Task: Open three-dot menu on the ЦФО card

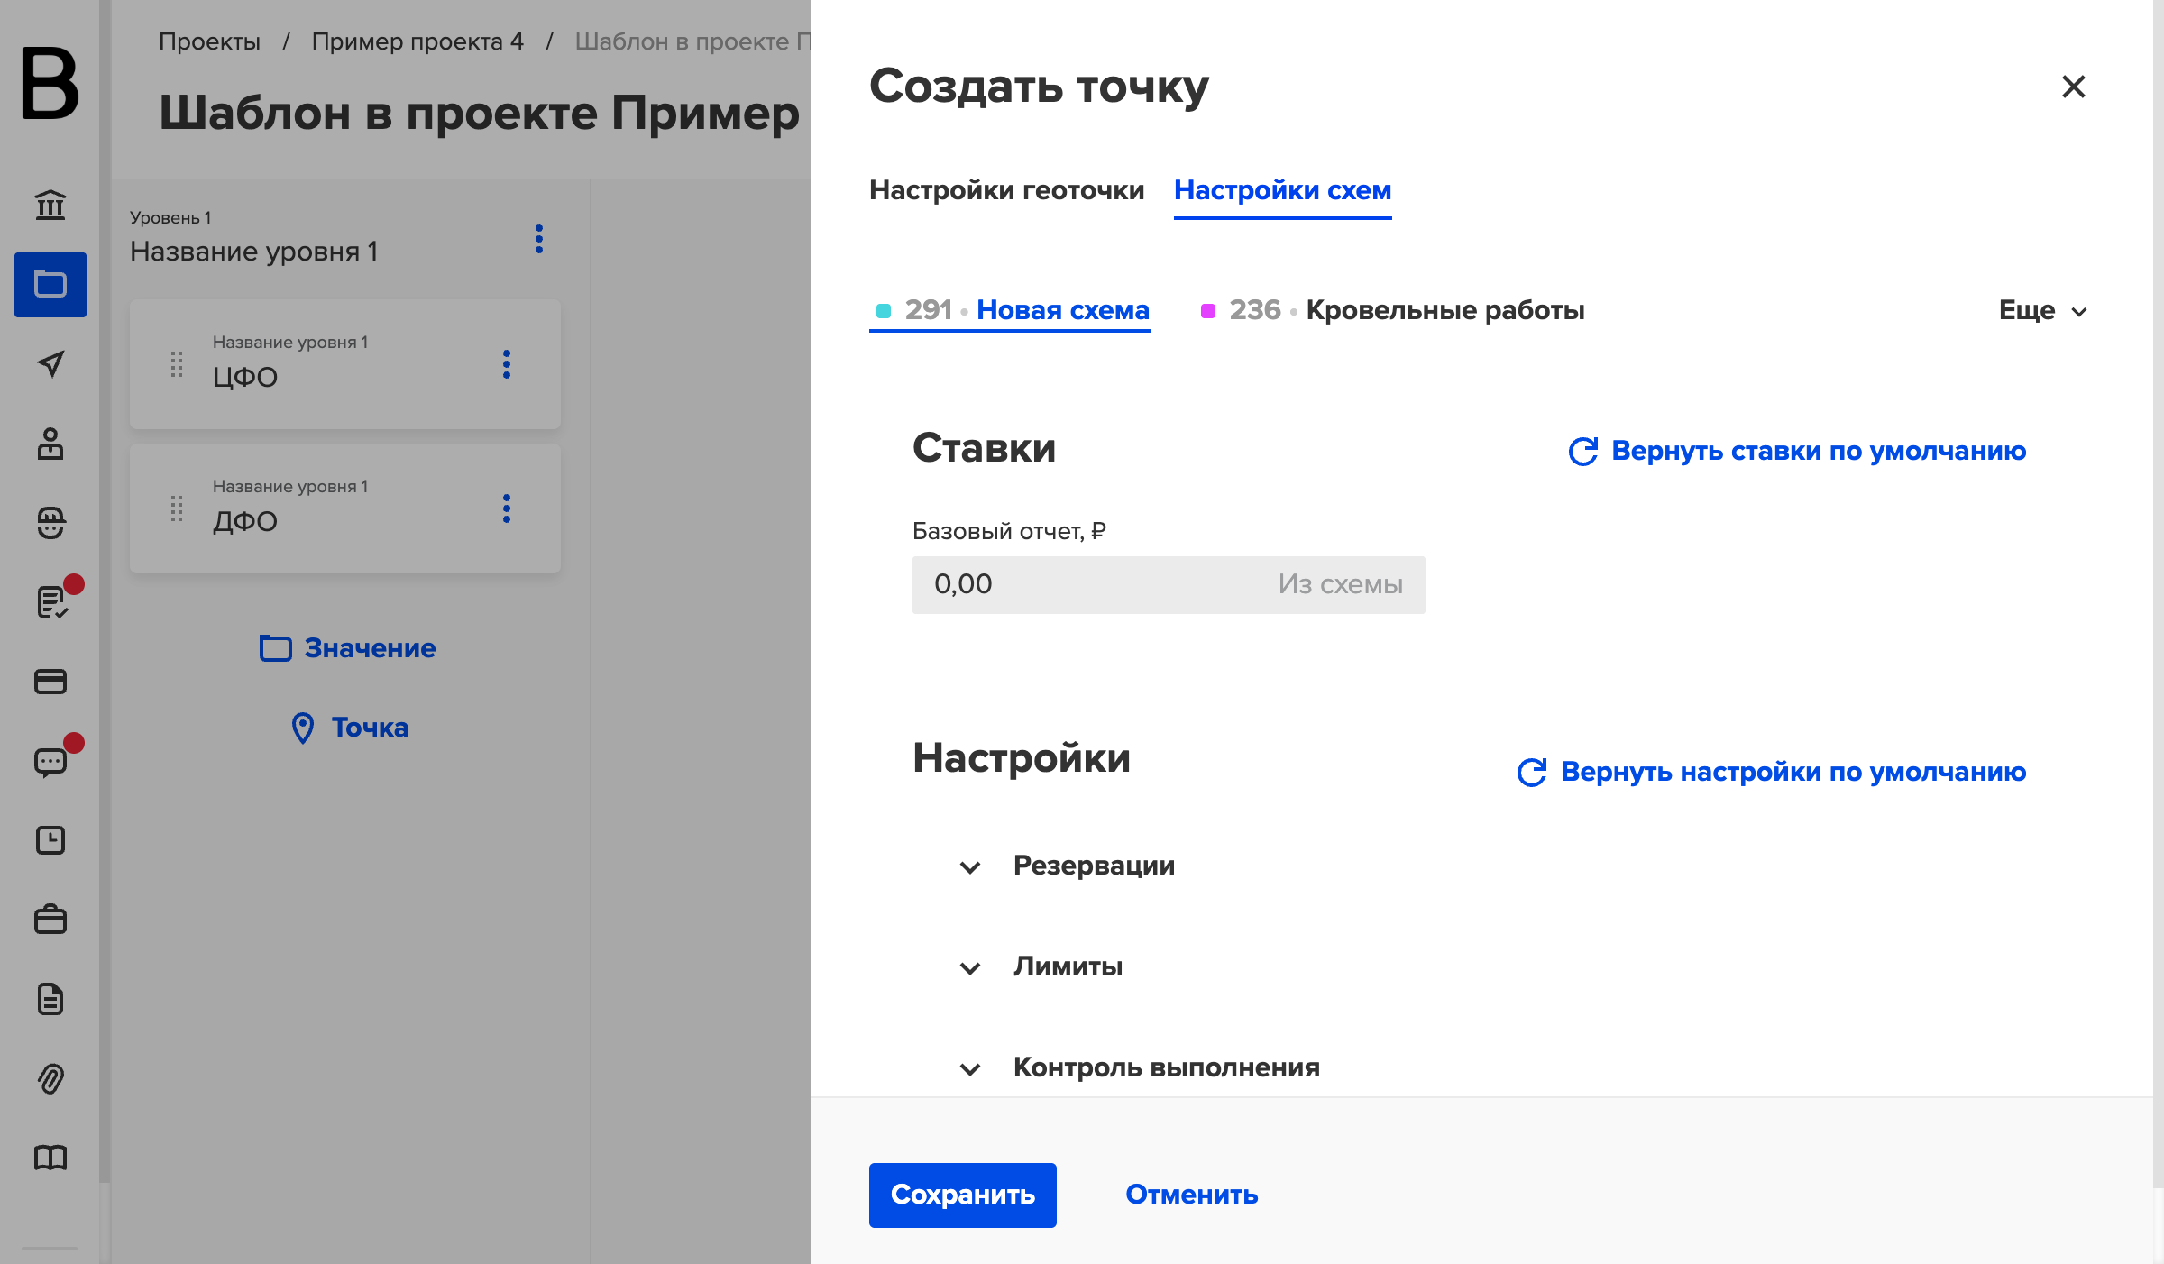Action: point(507,364)
